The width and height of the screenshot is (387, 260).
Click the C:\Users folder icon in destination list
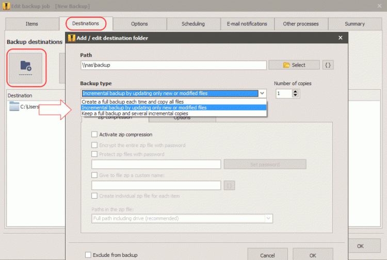pos(14,107)
